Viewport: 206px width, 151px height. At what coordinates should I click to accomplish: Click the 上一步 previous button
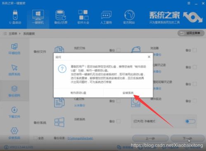tap(150, 138)
